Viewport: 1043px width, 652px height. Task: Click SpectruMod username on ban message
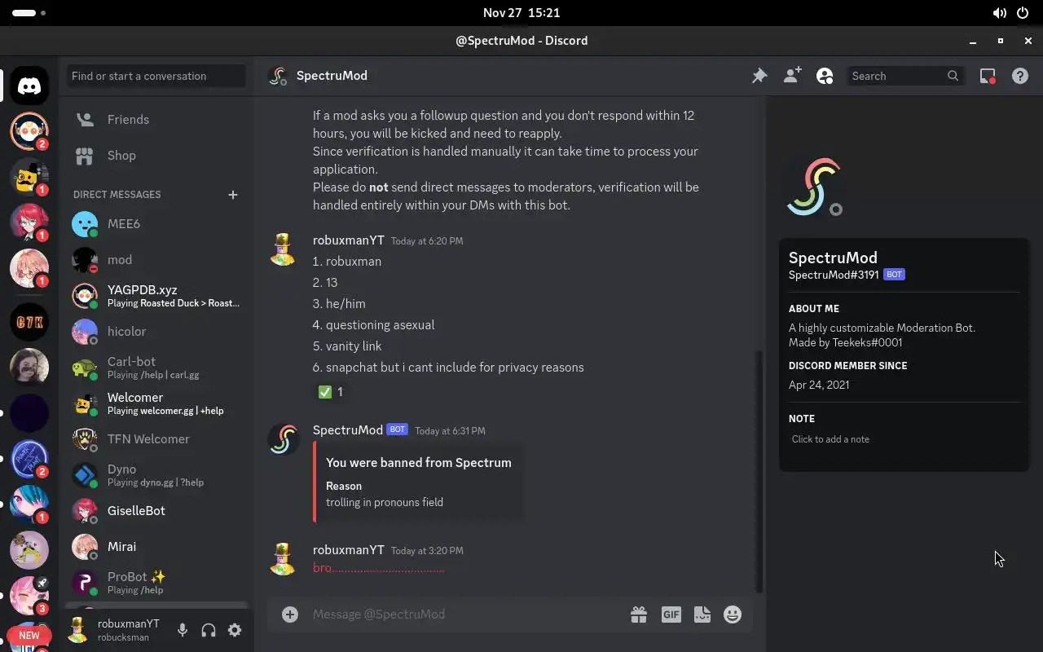pos(348,430)
